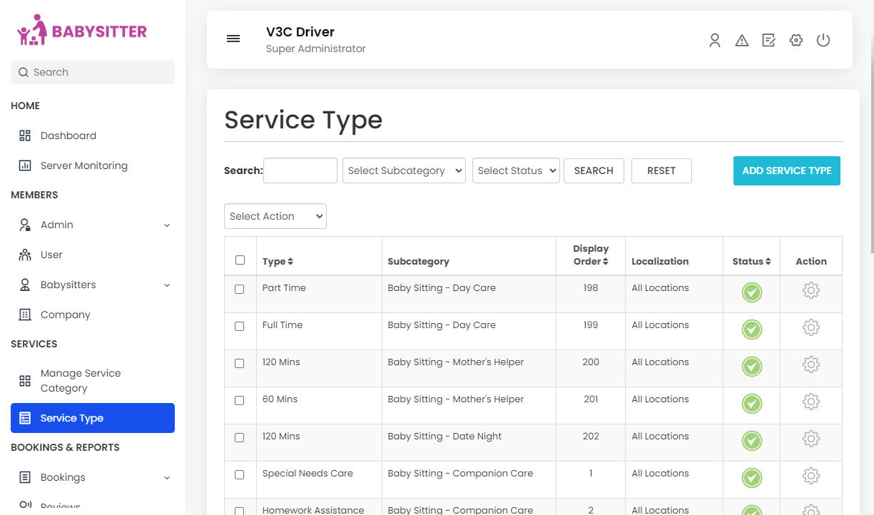
Task: Click the ADD SERVICE TYPE button
Action: 786,170
